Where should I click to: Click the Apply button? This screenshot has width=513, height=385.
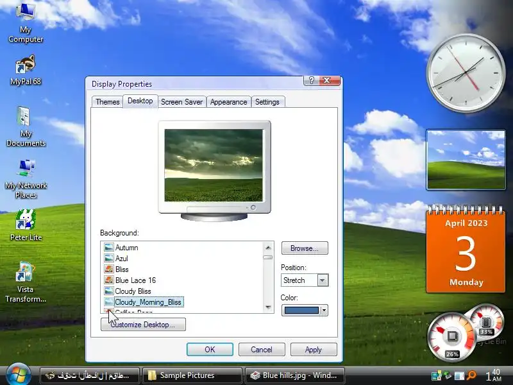tap(314, 349)
